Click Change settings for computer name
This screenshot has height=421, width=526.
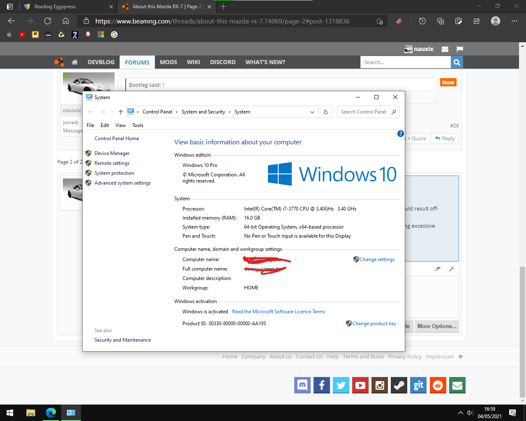[377, 259]
